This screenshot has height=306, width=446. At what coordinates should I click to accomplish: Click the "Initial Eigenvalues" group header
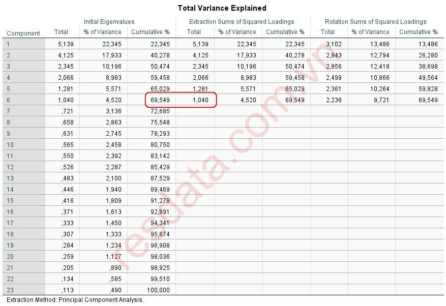click(x=109, y=22)
